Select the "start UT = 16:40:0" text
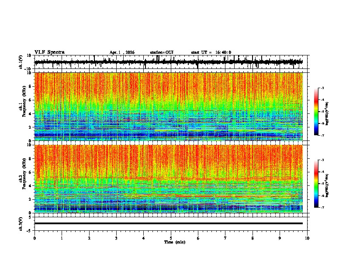The height and width of the screenshot is (267, 346). coord(211,52)
